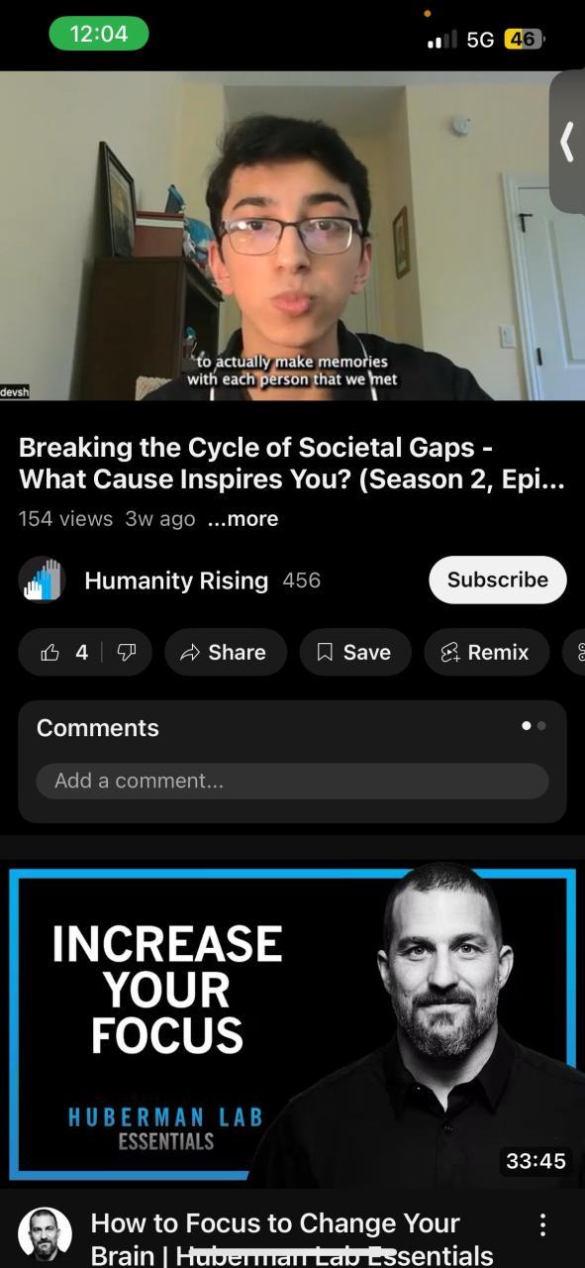Viewport: 585px width, 1268px height.
Task: Open Remix option for this video
Action: [487, 652]
